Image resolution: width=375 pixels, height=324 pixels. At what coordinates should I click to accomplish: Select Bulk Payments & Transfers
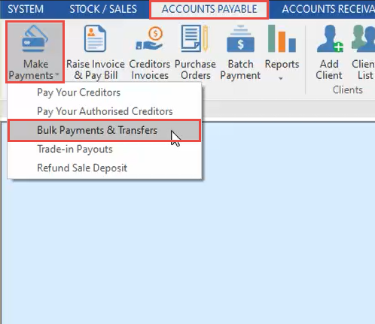[105, 130]
